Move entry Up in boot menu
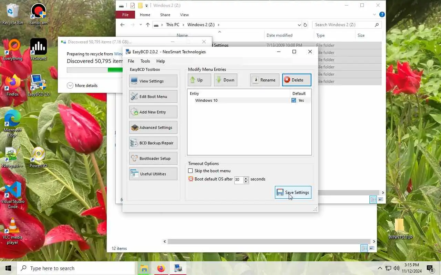 (199, 80)
